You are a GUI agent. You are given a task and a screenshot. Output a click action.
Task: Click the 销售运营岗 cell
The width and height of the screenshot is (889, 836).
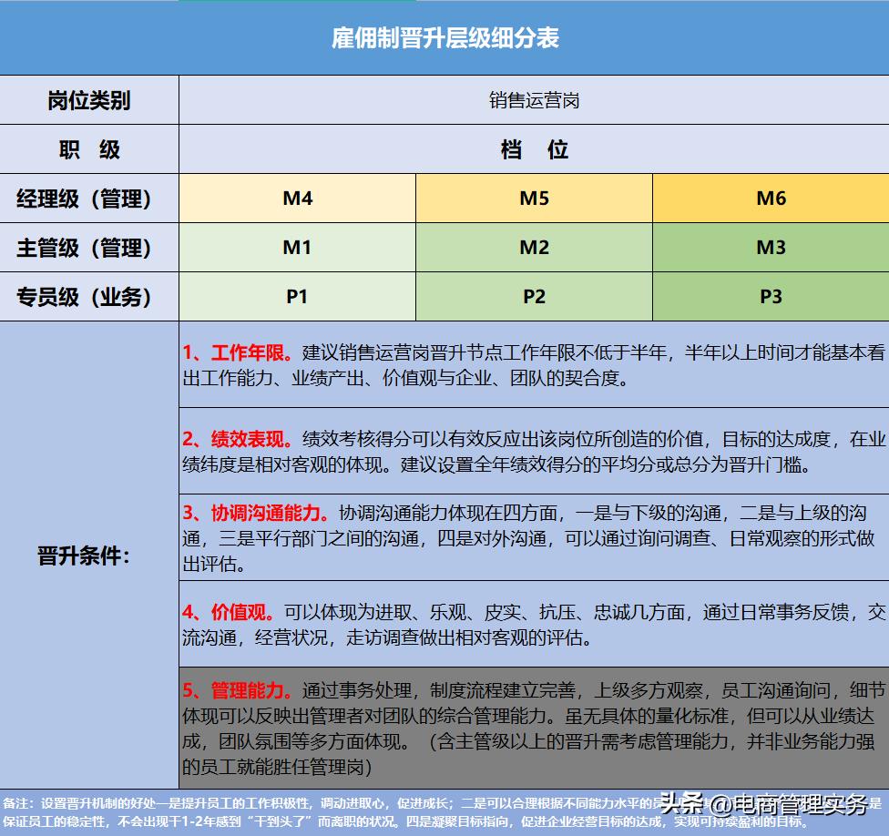tap(534, 100)
